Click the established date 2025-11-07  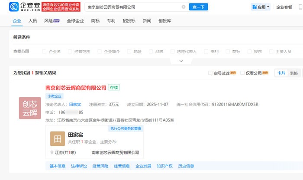tap(158, 104)
